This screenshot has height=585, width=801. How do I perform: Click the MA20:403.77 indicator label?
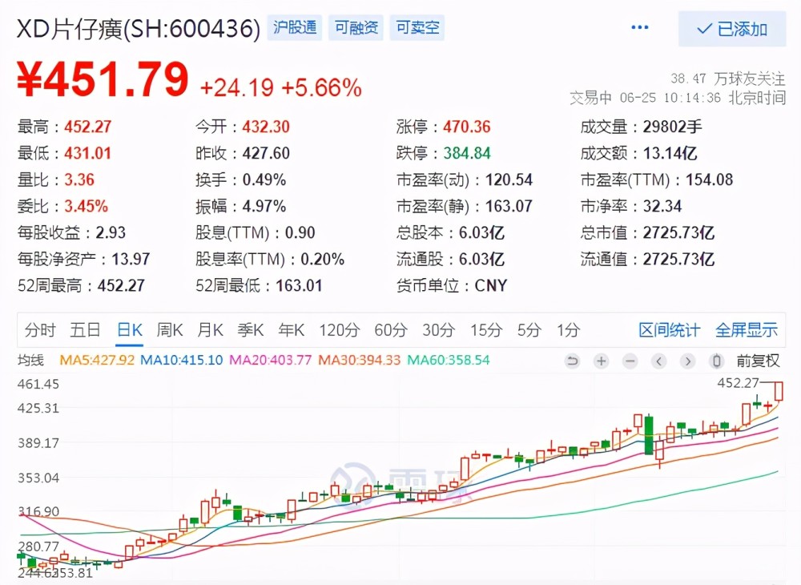(x=270, y=360)
